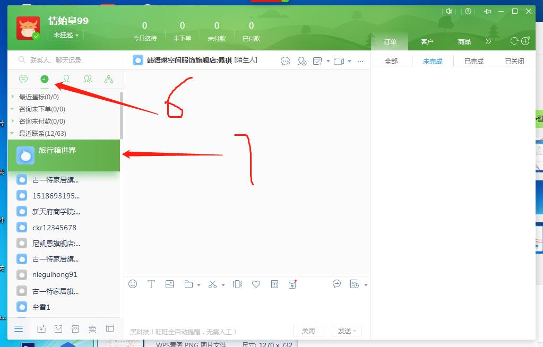Click the speaker sound icon in title bar

[449, 11]
